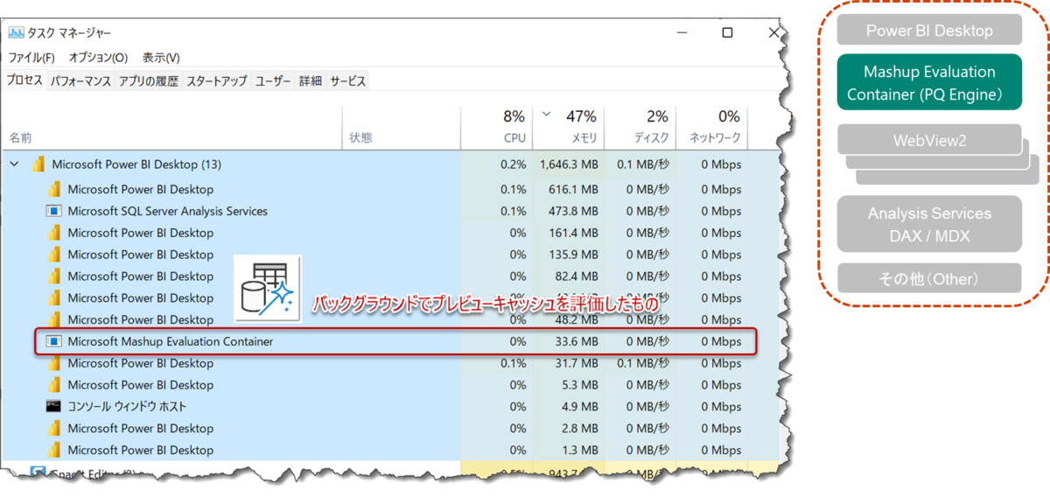
Task: Click the 1,646.3 MB memory value
Action: click(570, 164)
